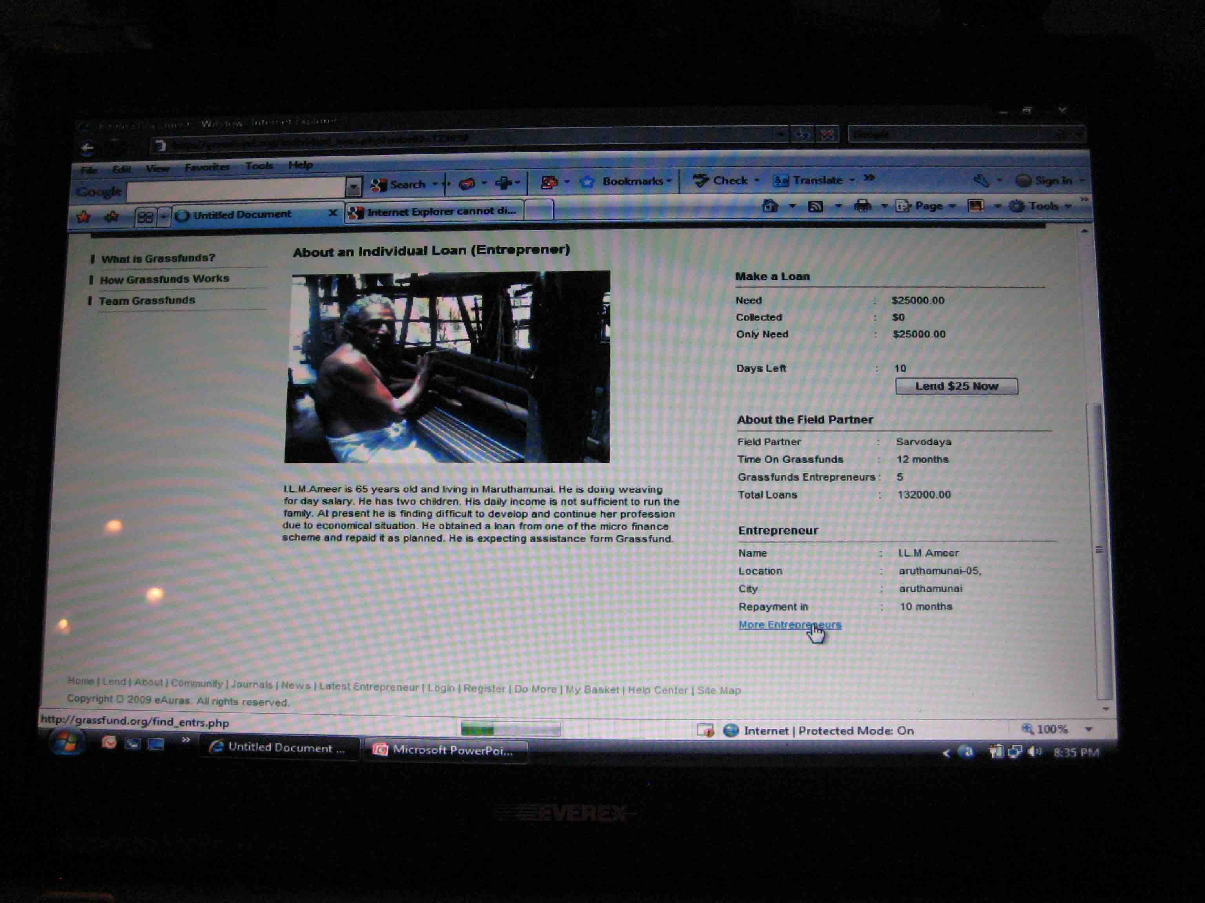1205x903 pixels.
Task: Click the Google toolbar wrench settings icon
Action: point(982,180)
